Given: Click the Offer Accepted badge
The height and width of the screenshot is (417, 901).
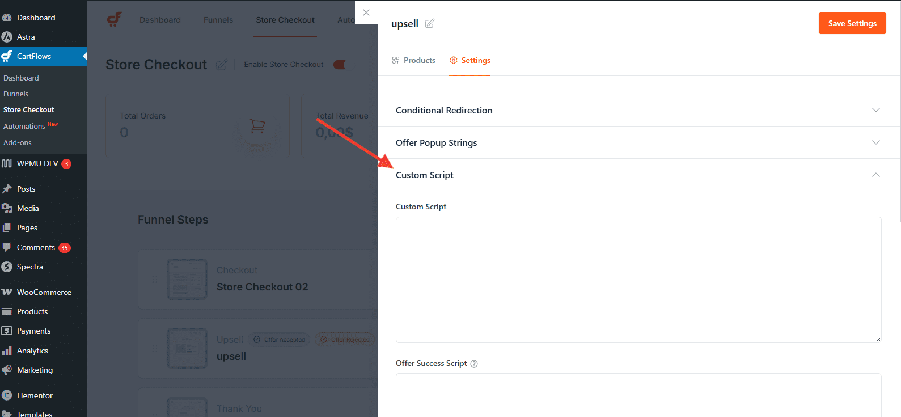Looking at the screenshot, I should point(280,339).
